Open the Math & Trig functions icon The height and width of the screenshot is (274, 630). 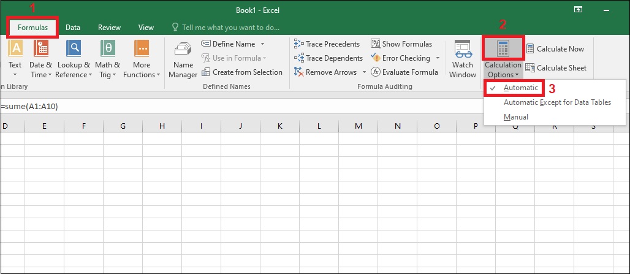(108, 48)
